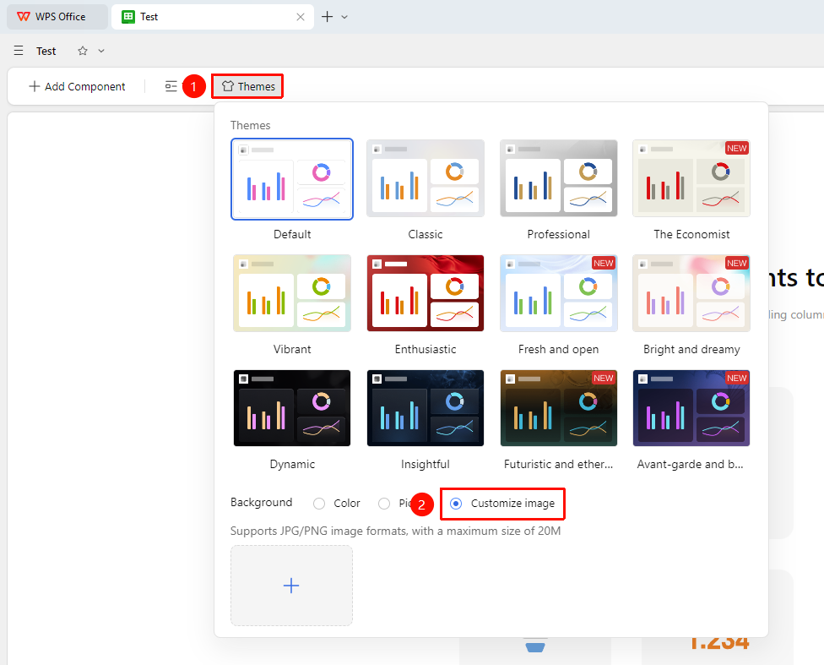The image size is (824, 665).
Task: Click the plus icon to add new tab
Action: [327, 17]
